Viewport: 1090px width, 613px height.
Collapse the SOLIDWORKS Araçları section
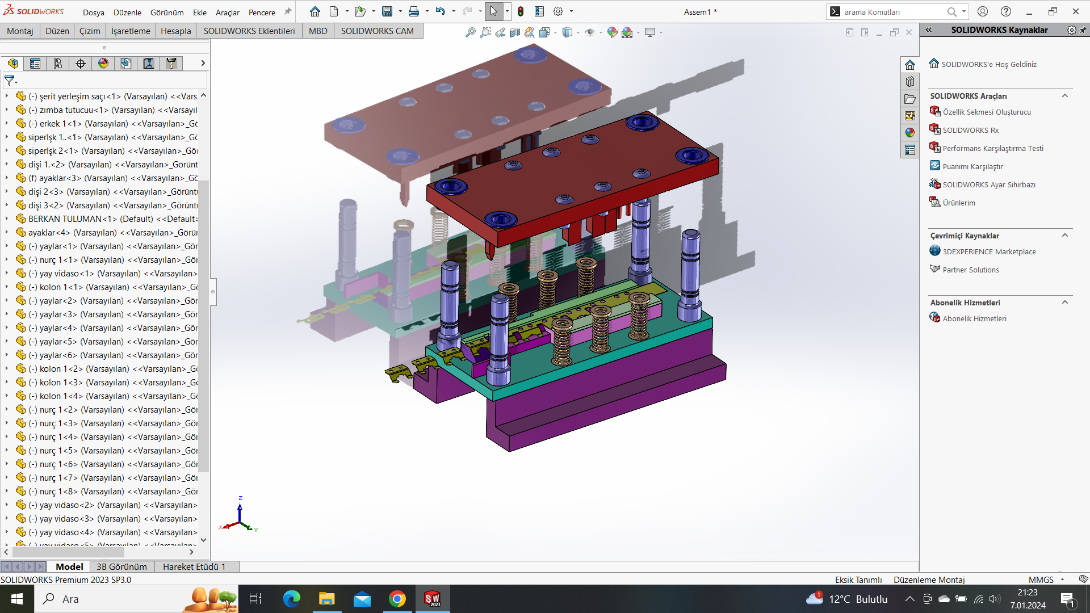click(1065, 96)
